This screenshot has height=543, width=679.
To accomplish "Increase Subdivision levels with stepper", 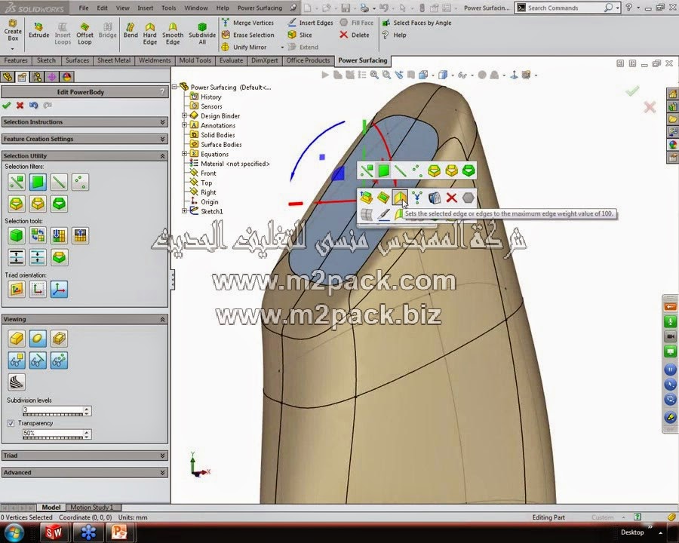I will click(x=87, y=408).
